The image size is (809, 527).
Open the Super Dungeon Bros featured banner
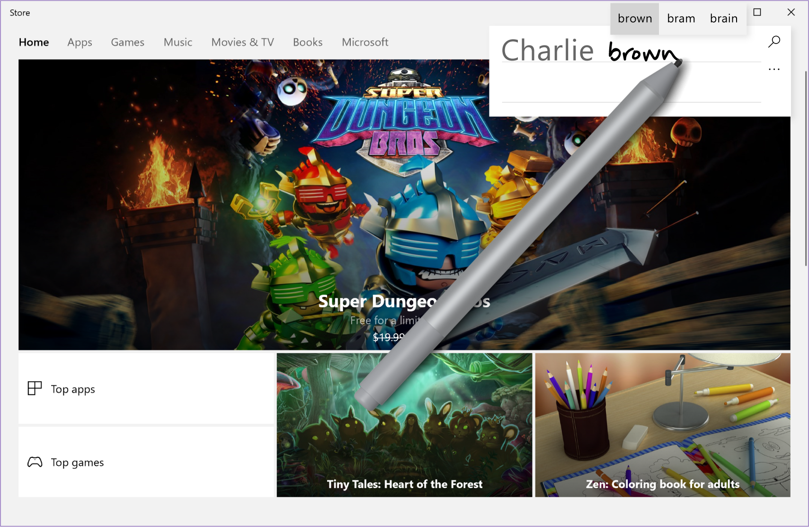click(x=404, y=205)
